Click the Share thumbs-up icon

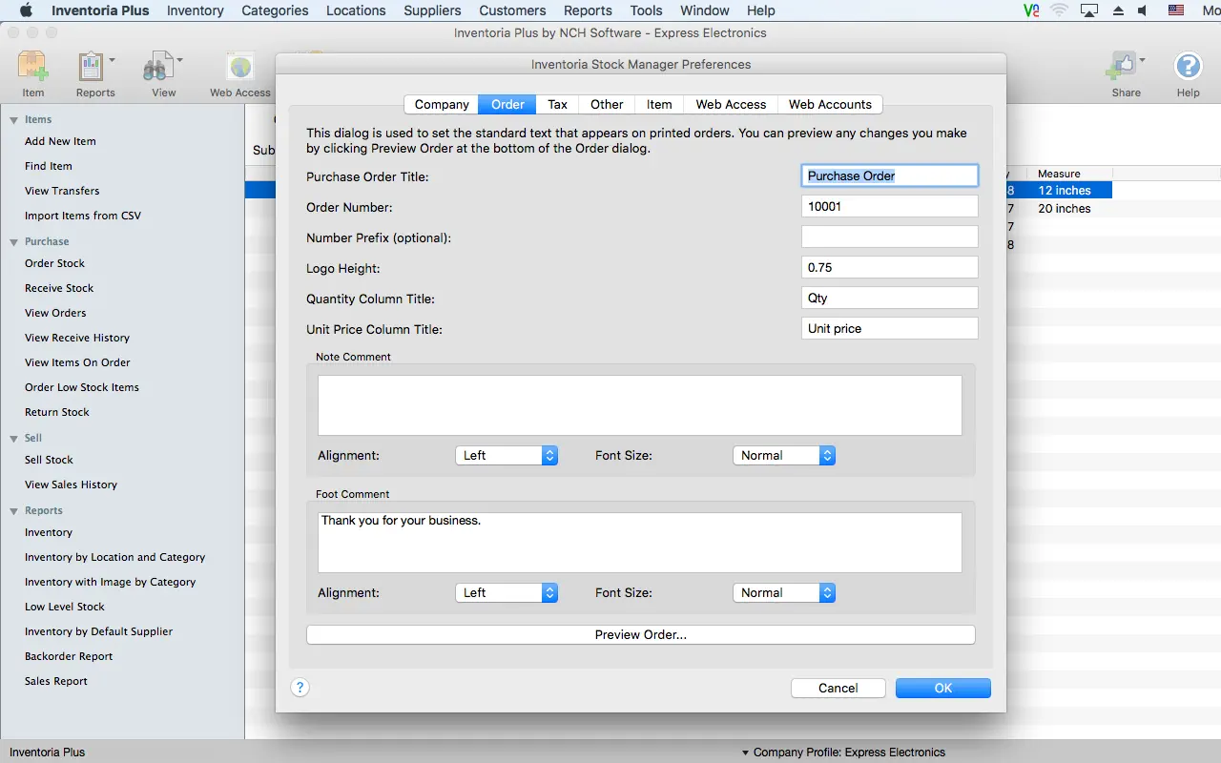(x=1122, y=69)
